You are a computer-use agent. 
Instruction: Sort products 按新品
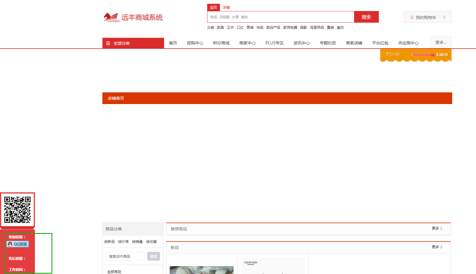(x=109, y=242)
